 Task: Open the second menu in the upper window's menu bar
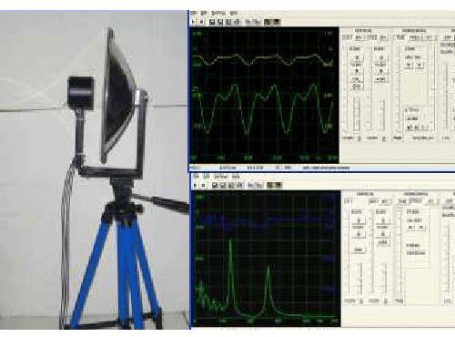click(x=204, y=13)
